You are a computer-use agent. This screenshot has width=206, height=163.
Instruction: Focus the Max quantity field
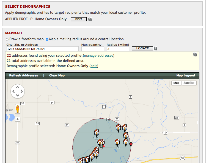[92, 49]
